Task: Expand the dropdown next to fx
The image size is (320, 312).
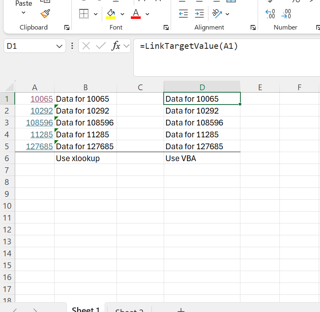Action: coord(126,46)
